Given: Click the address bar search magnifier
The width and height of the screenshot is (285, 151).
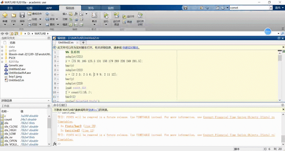Looking at the screenshot, I should coord(282,33).
